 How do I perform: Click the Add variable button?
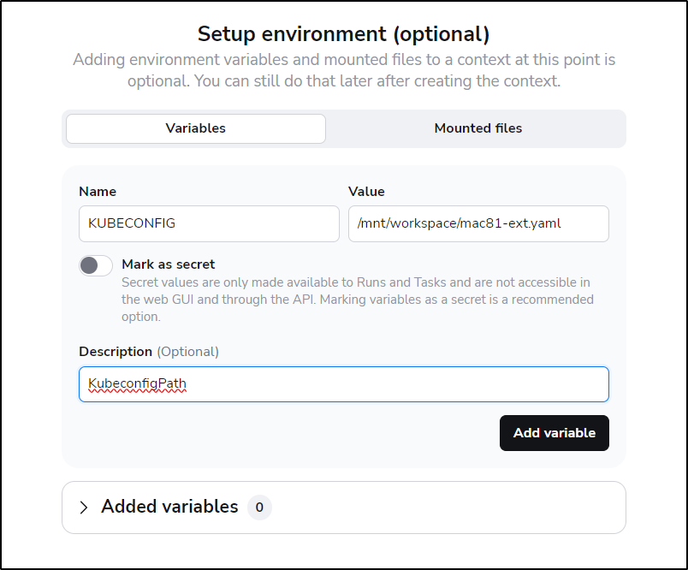555,433
